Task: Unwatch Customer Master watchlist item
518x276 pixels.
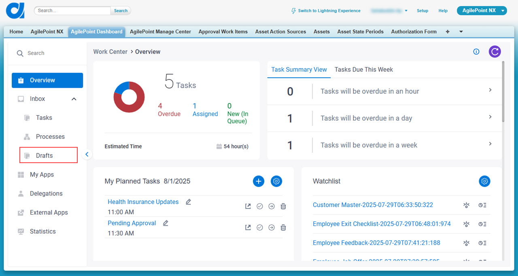Action: 466,205
